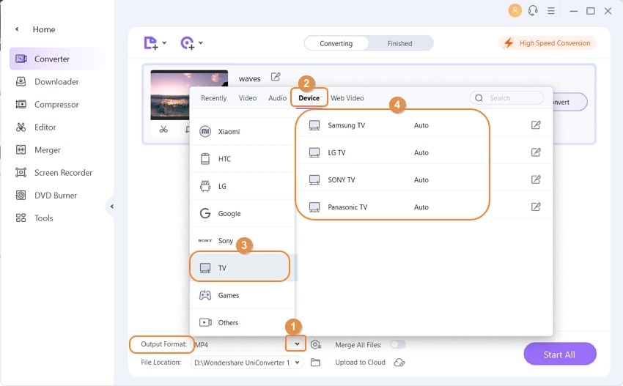This screenshot has width=623, height=386.
Task: Open the user account icon
Action: coord(515,10)
